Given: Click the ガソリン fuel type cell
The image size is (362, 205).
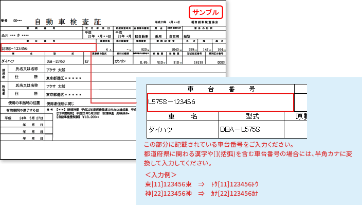Looking at the screenshot, I should pyautogui.click(x=120, y=61).
